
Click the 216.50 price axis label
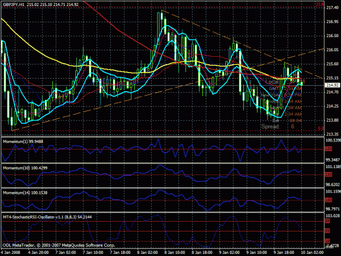click(332, 36)
